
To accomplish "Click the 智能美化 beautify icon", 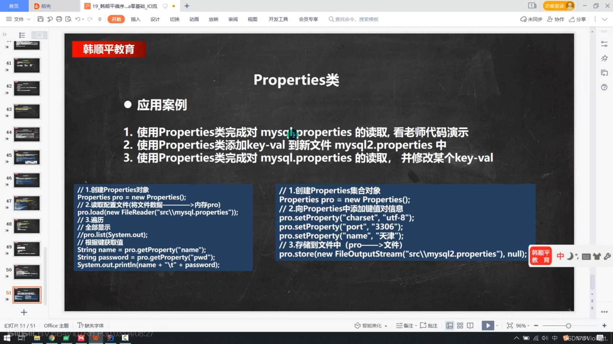I will pyautogui.click(x=357, y=325).
